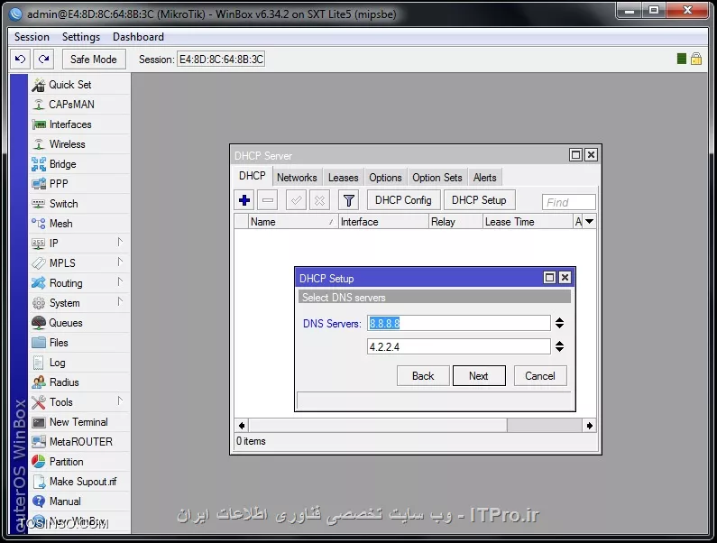
Task: Sort by the Lease Time column header
Action: click(528, 221)
